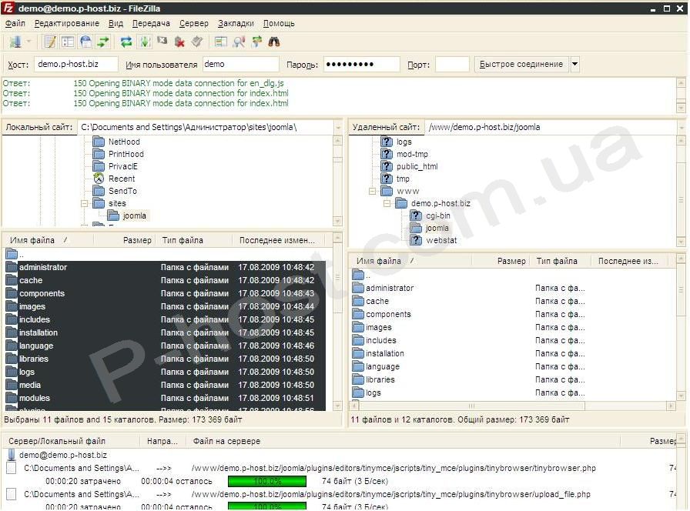Refresh the file and folder lists
The image size is (690, 511).
point(126,42)
